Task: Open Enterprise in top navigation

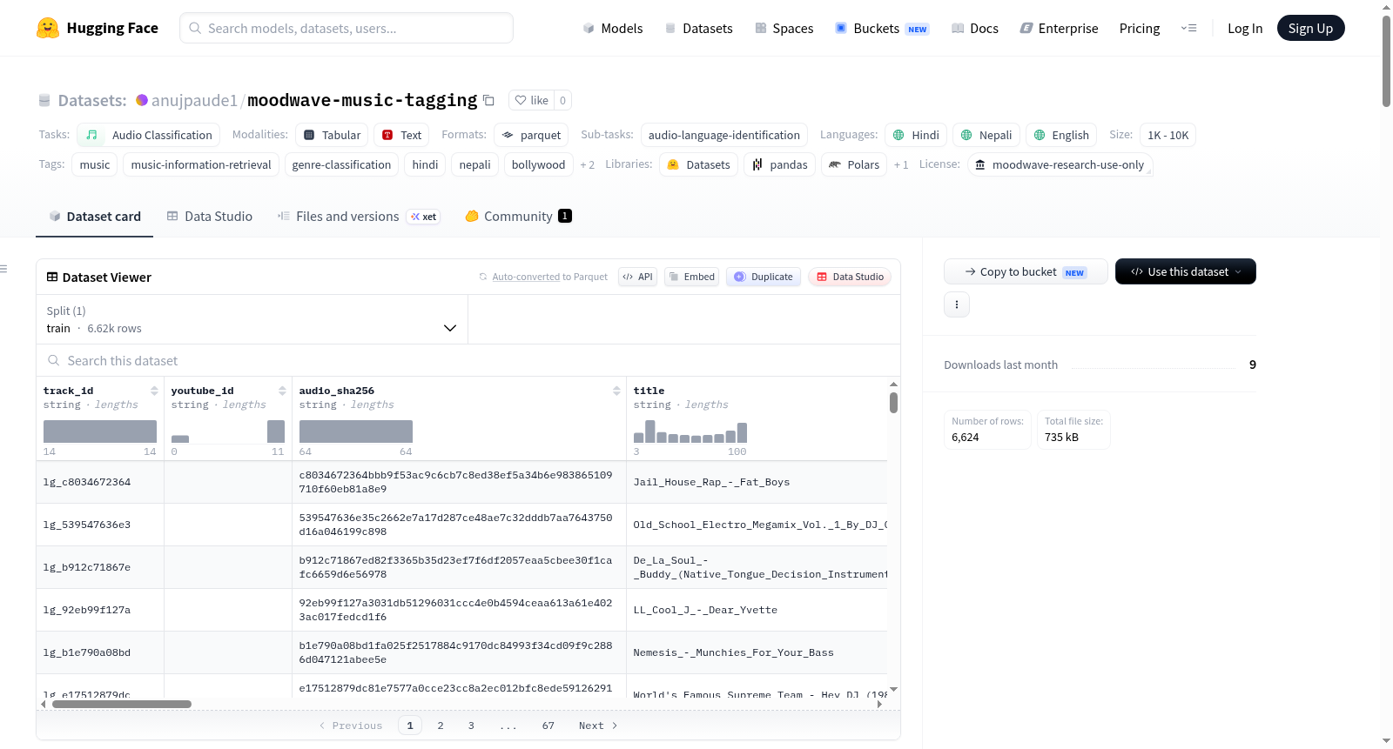Action: tap(1059, 28)
